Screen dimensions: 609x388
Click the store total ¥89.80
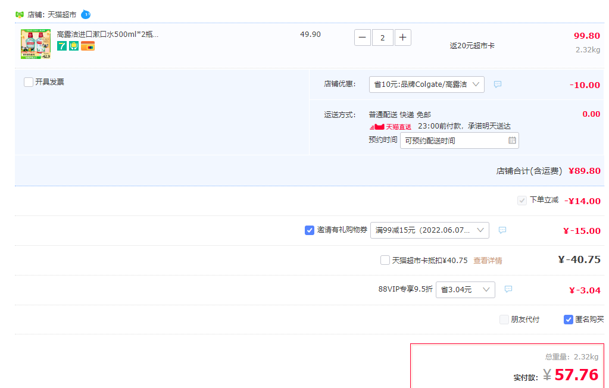point(585,171)
